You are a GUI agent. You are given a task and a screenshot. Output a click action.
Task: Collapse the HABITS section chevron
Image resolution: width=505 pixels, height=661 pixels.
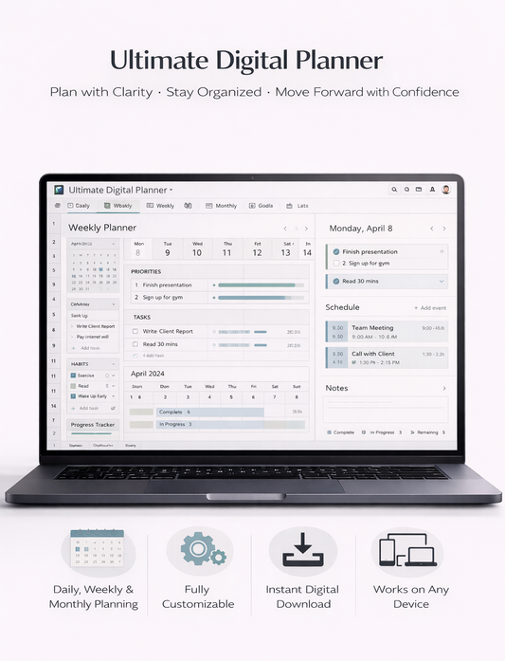coord(114,364)
